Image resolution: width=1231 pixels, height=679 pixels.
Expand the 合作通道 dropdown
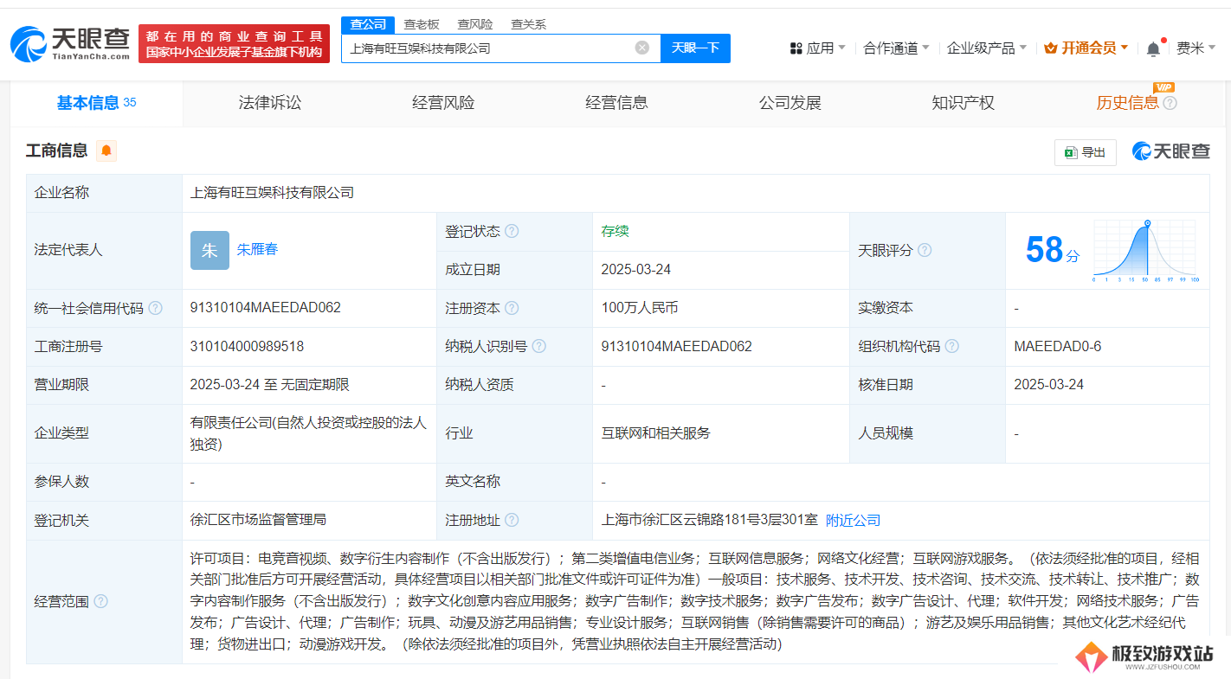point(897,48)
